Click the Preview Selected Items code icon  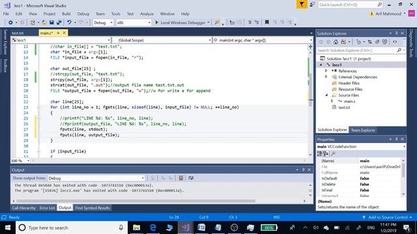(x=395, y=42)
